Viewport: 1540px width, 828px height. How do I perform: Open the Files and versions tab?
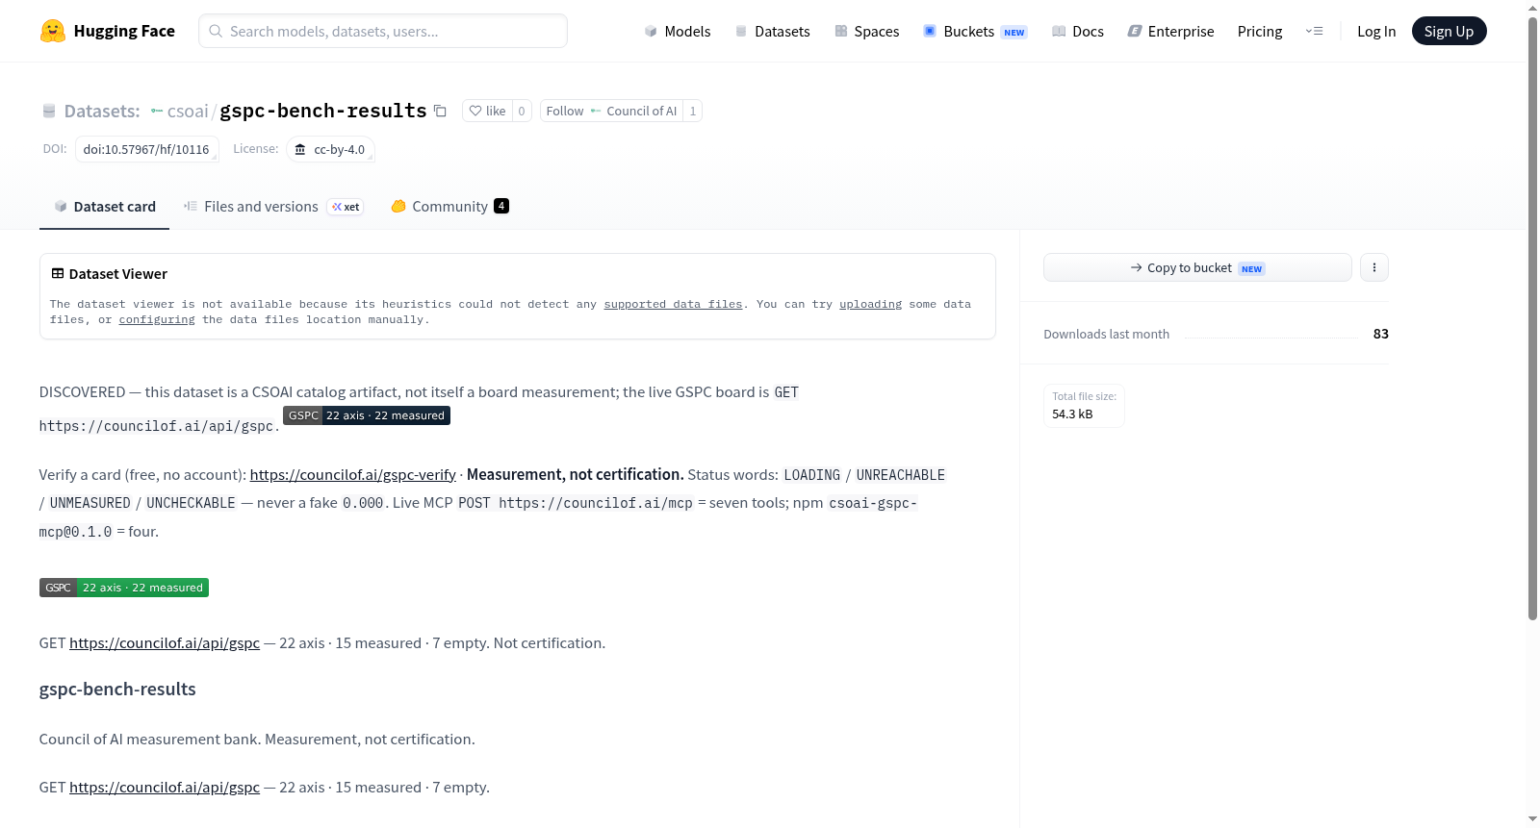pyautogui.click(x=273, y=207)
